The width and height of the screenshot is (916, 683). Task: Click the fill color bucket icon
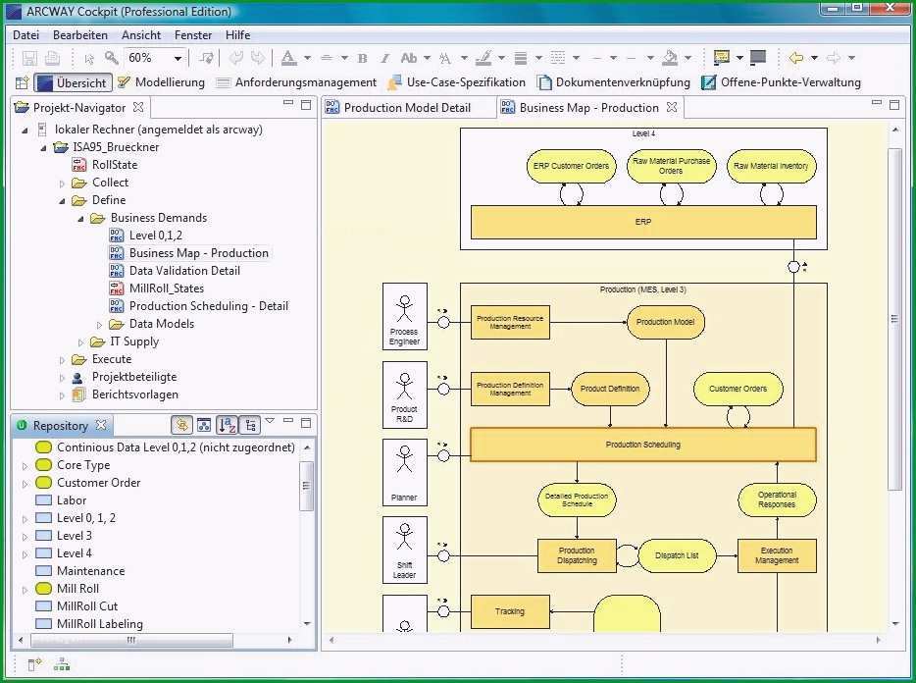[670, 57]
